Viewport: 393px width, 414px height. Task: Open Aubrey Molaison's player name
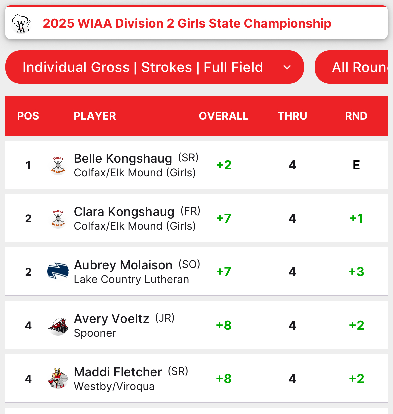tap(123, 265)
